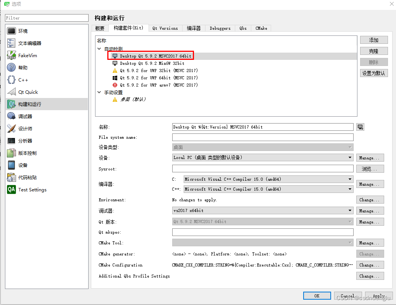This screenshot has width=396, height=305.
Task: Open the 设备类型 device type dropdown
Action: coord(263,147)
